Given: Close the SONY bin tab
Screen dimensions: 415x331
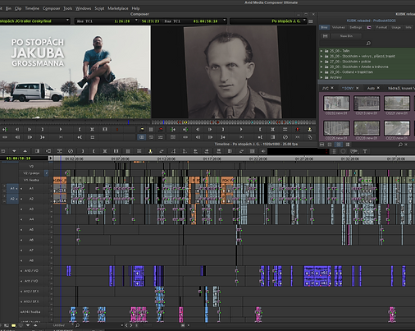Looking at the screenshot, I should (357, 88).
